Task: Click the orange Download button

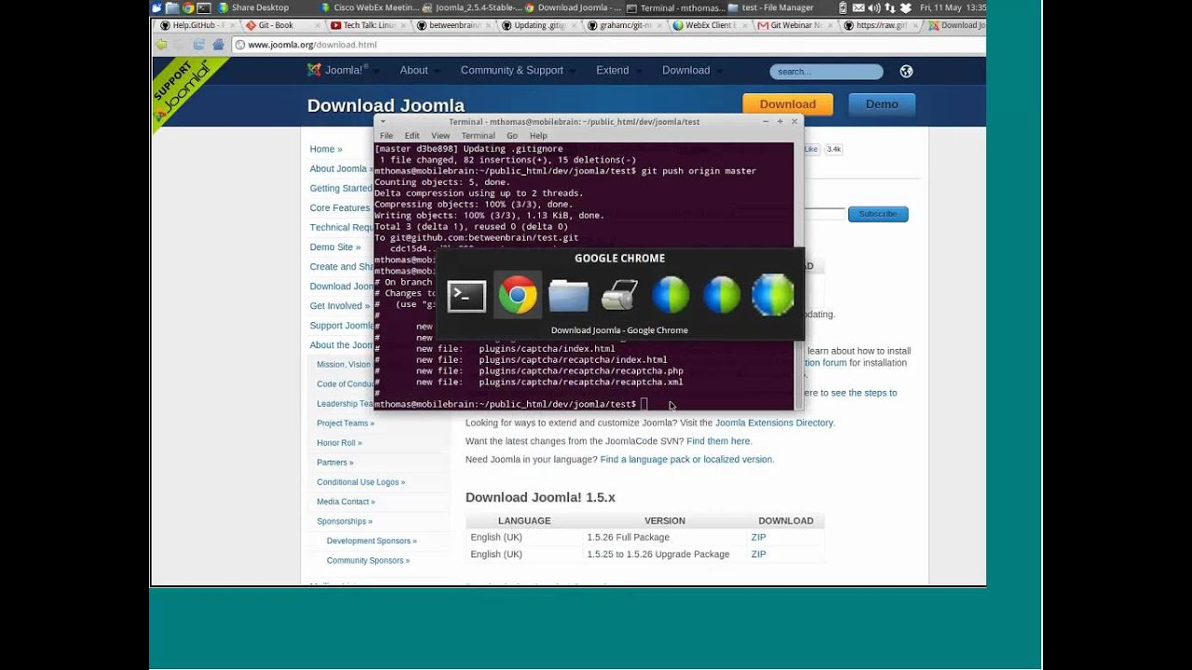Action: click(788, 104)
